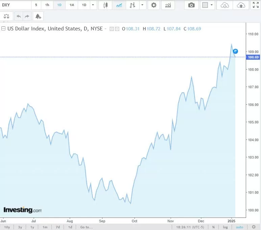The width and height of the screenshot is (261, 230).
Task: Open the interval dropdown arrow
Action: 93,5
